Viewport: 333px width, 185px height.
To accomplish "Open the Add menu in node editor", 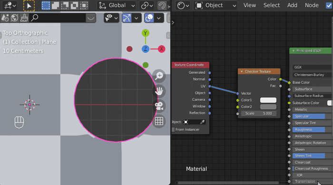I will point(292,5).
